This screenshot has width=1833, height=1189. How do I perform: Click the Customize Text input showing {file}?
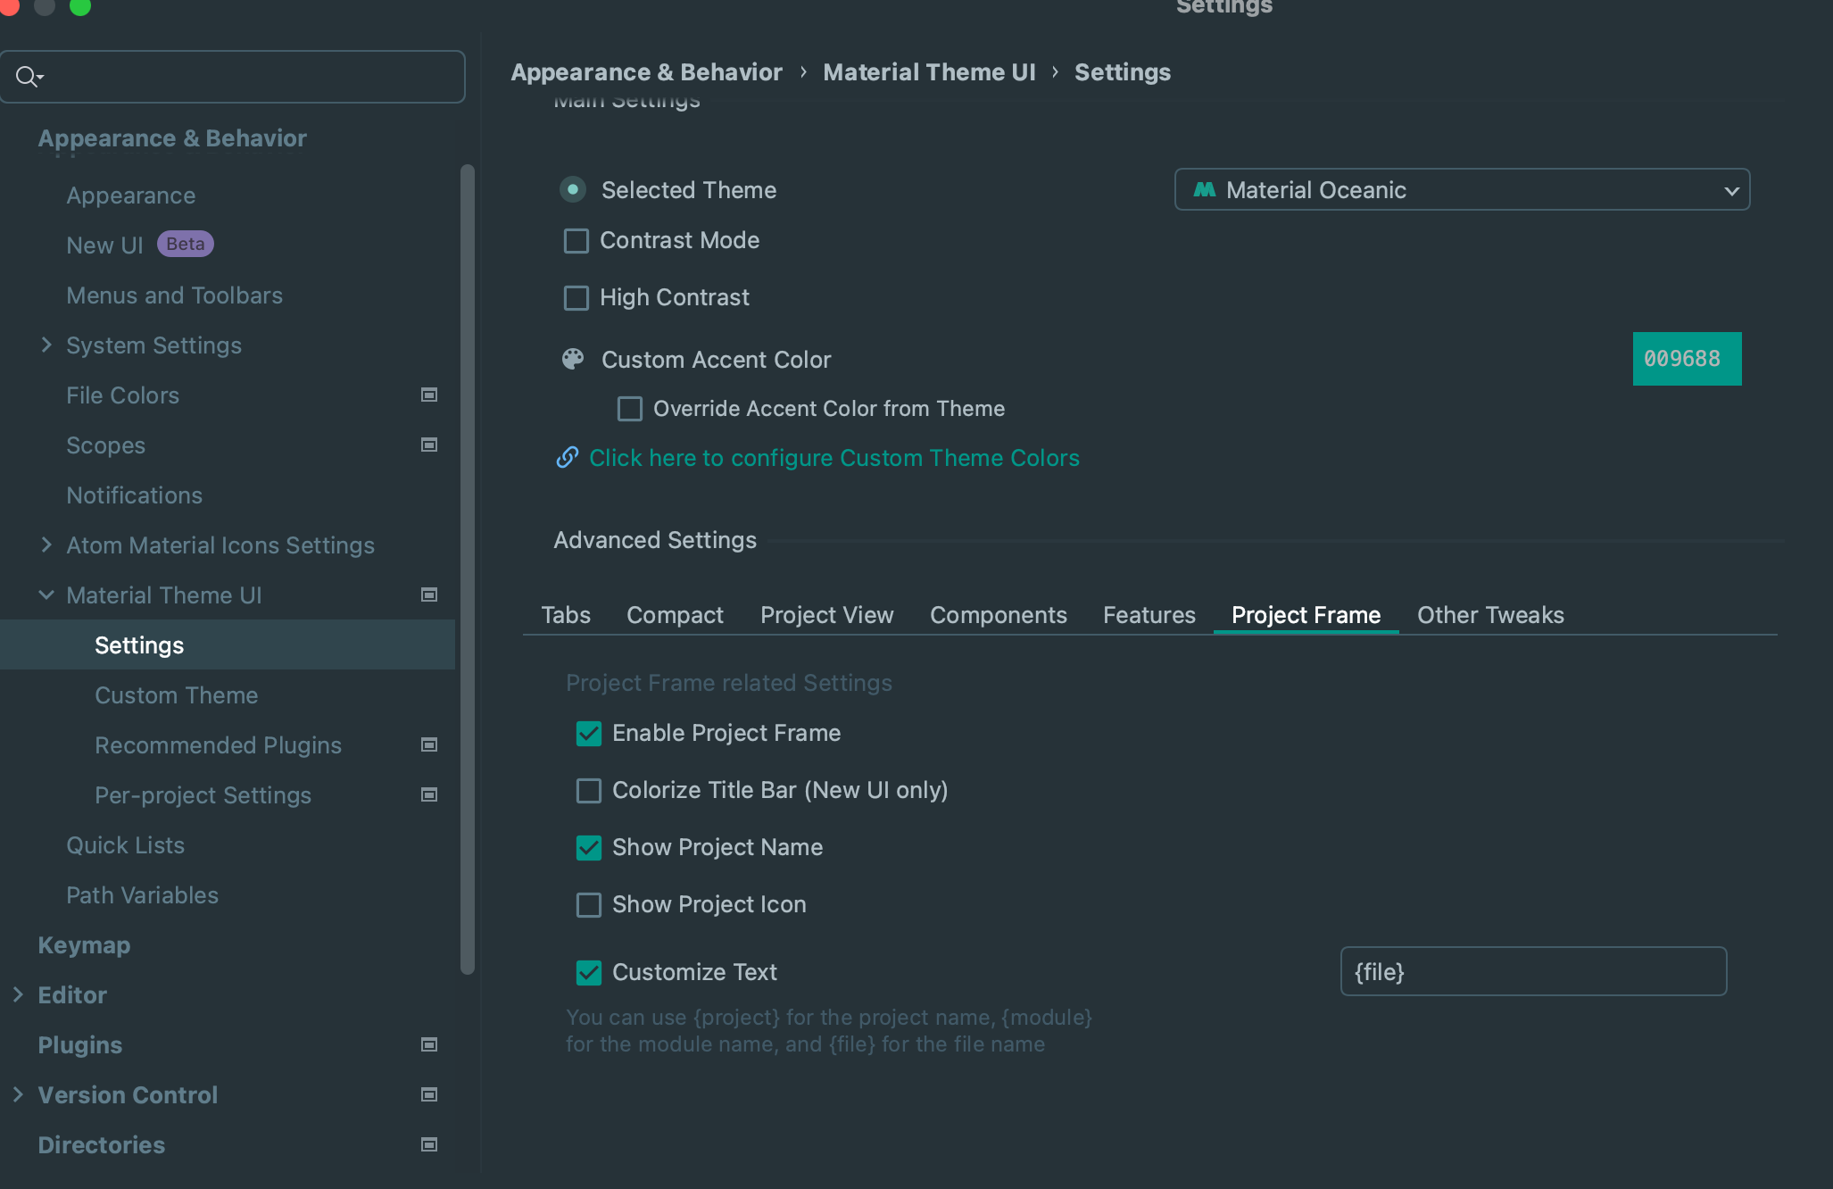click(1531, 971)
